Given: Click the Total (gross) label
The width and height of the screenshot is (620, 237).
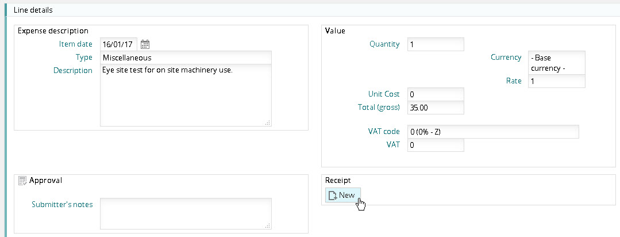Looking at the screenshot, I should click(x=379, y=107).
